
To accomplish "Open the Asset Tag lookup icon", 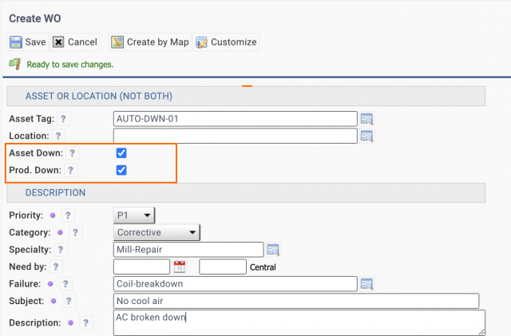I will tap(366, 120).
